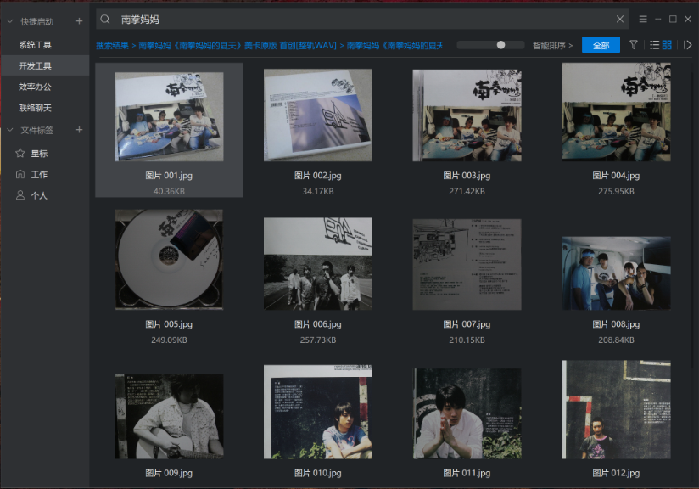
Task: Click the thumbnail size slider
Action: coord(491,45)
